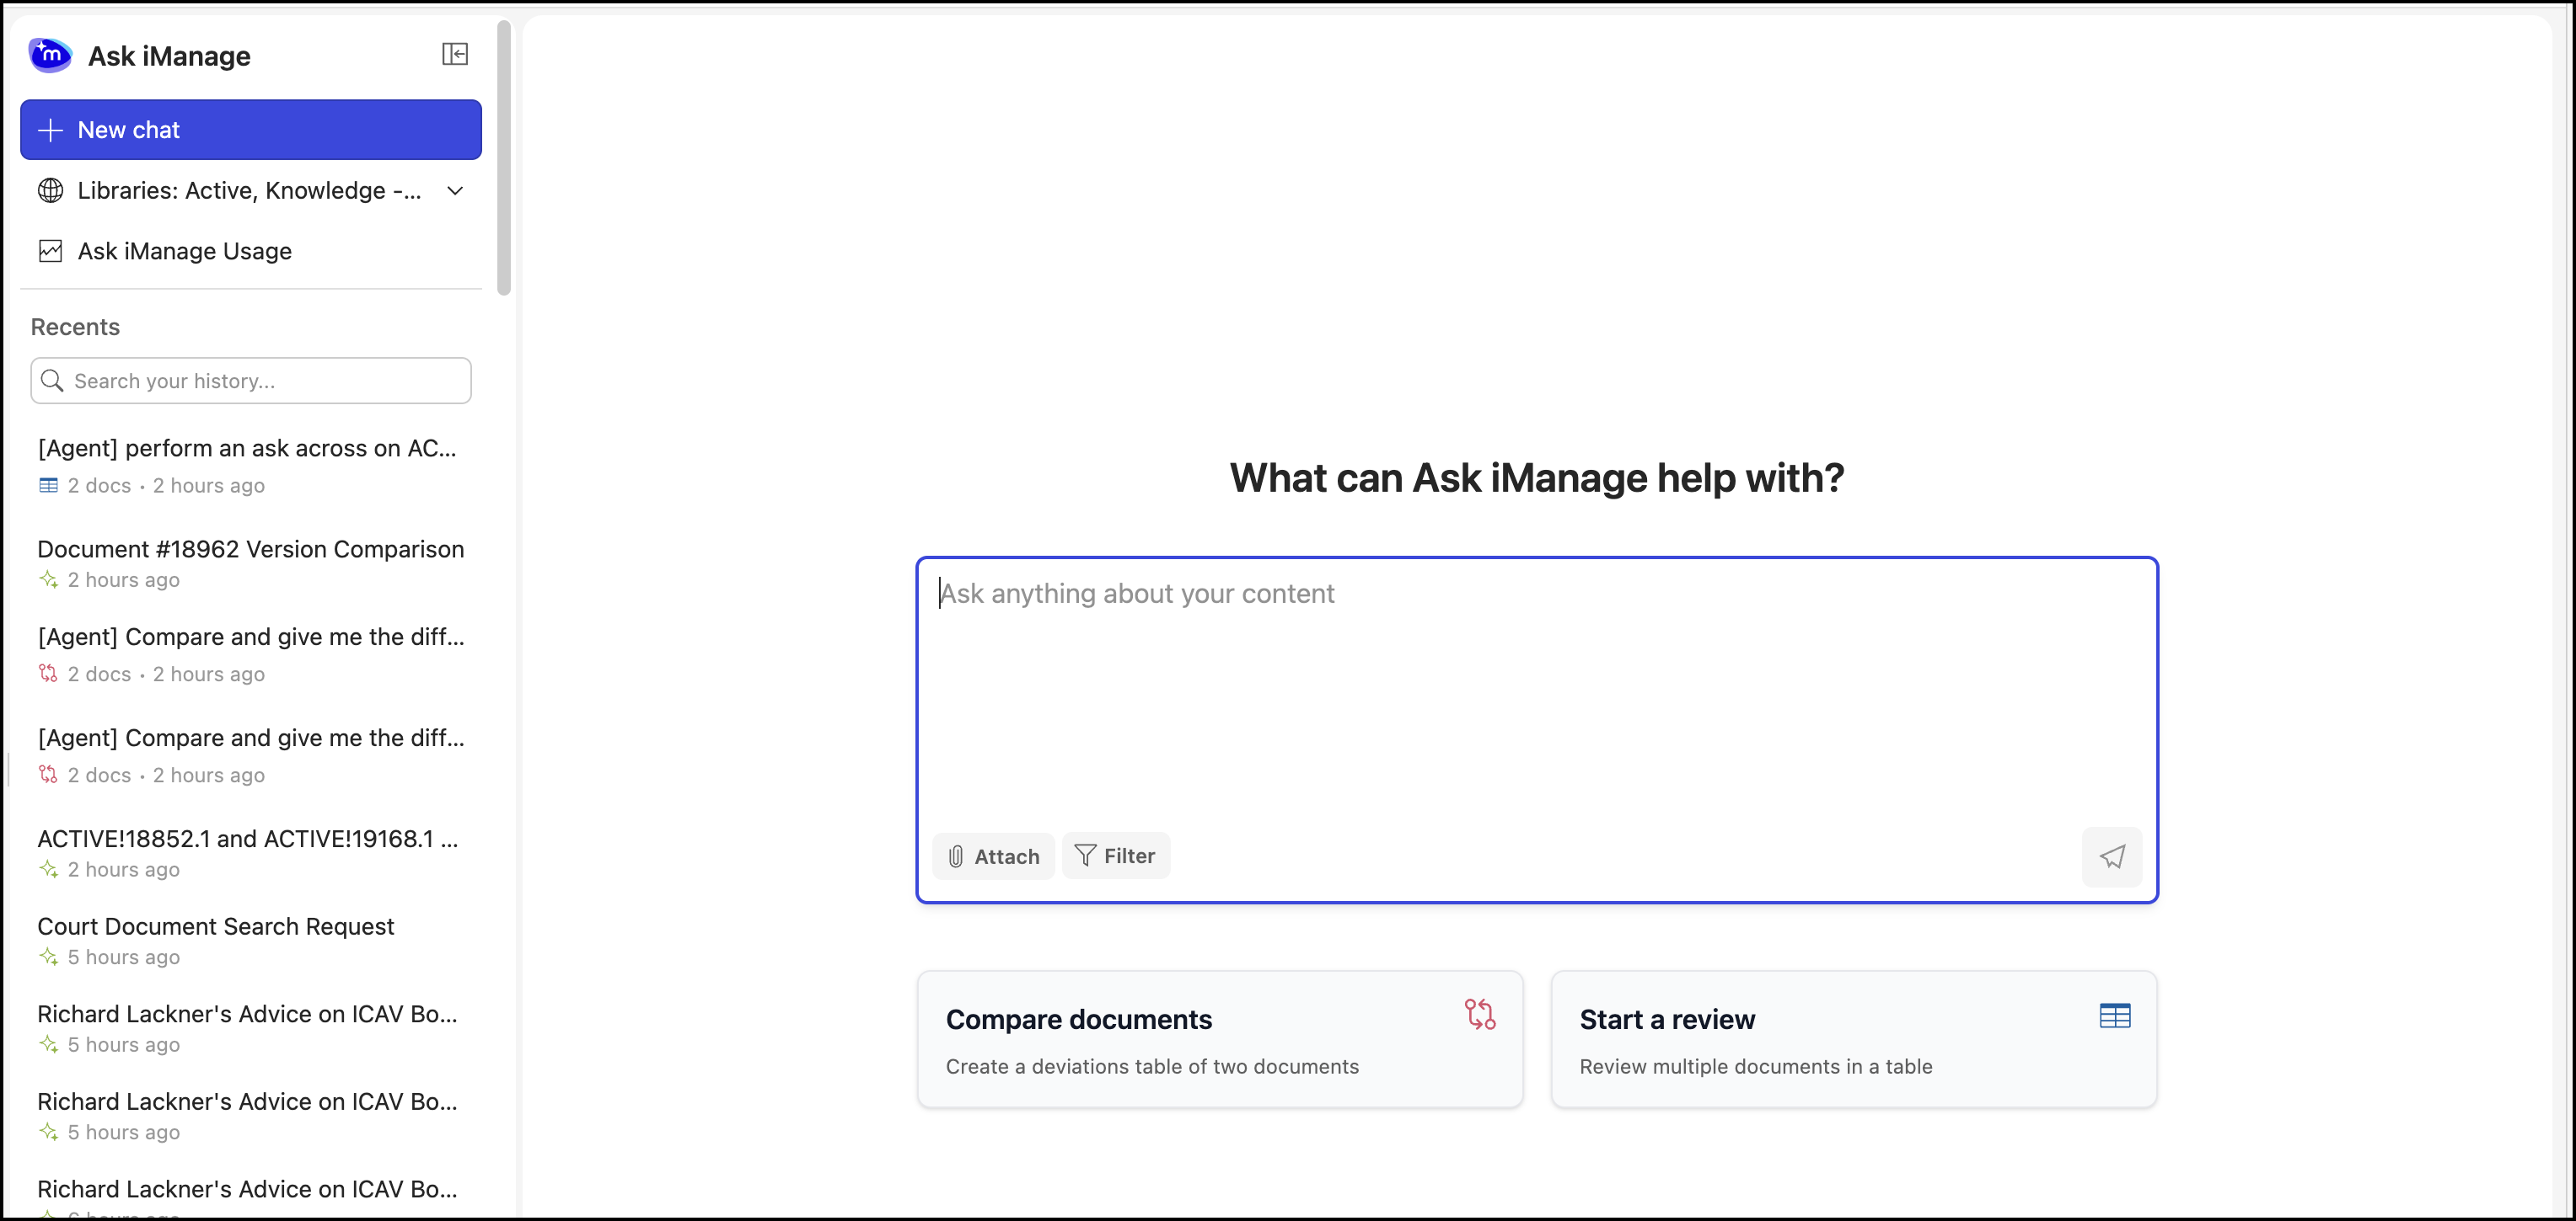Click the sidebar vertical scrollbar
The width and height of the screenshot is (2576, 1221).
pos(503,157)
